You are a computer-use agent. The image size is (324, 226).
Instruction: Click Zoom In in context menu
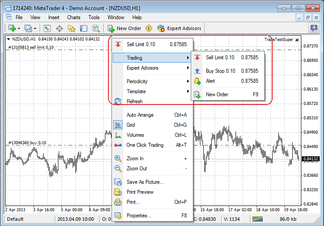click(x=152, y=159)
